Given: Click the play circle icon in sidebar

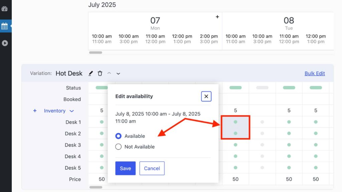Looking at the screenshot, I should click(5, 43).
